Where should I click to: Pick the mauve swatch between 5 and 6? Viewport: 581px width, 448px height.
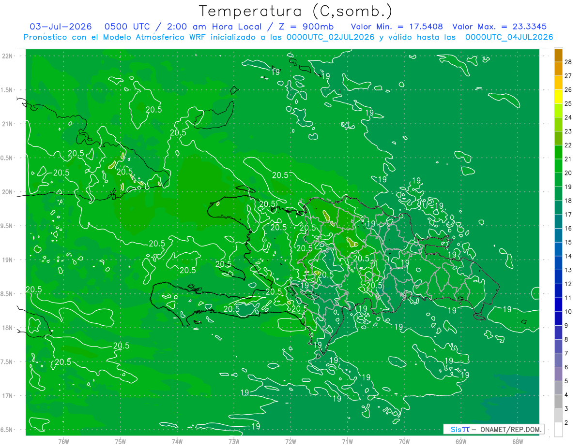pyautogui.click(x=559, y=374)
